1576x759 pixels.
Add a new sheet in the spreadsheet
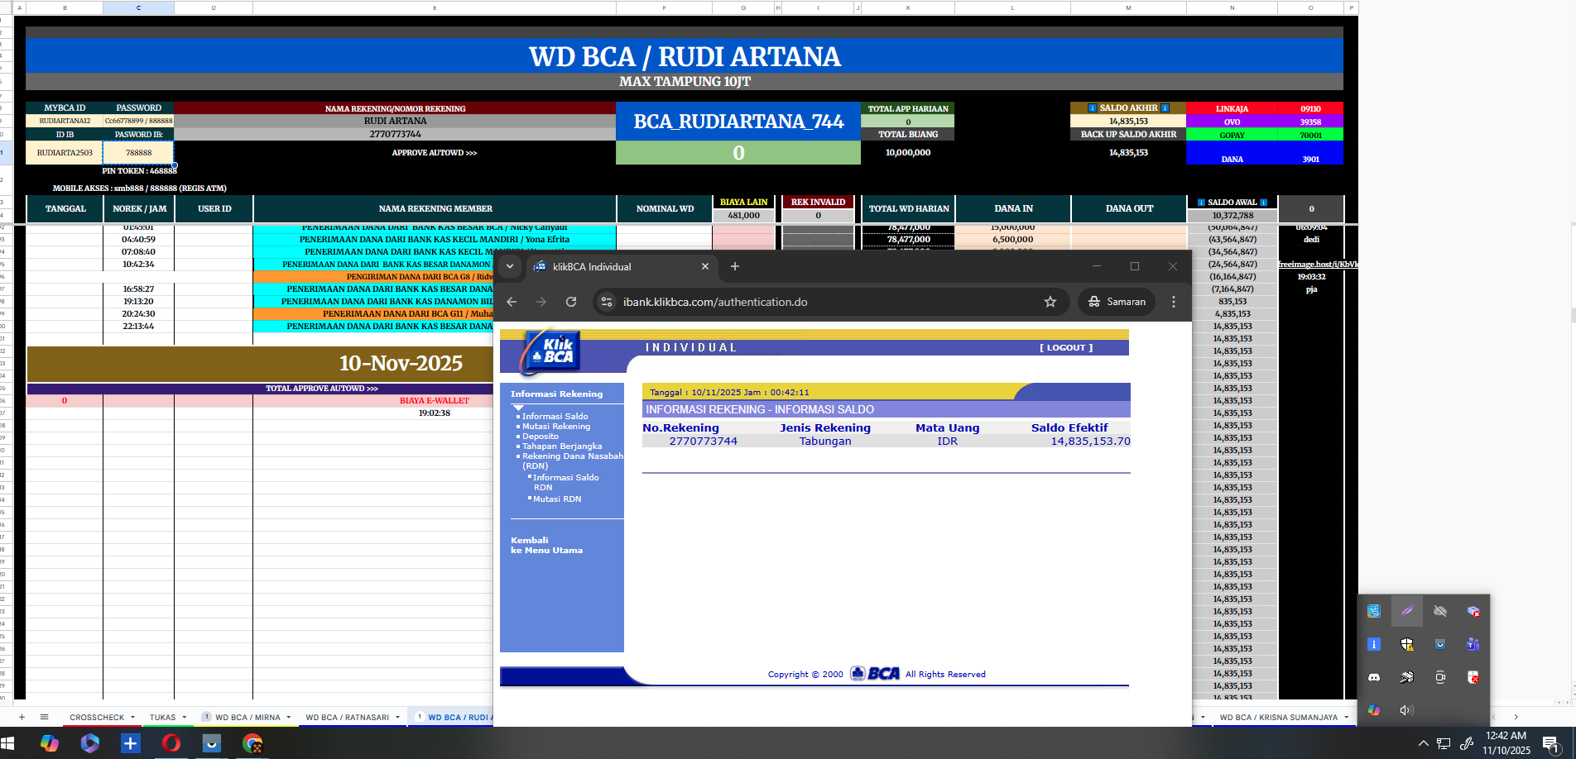(22, 717)
